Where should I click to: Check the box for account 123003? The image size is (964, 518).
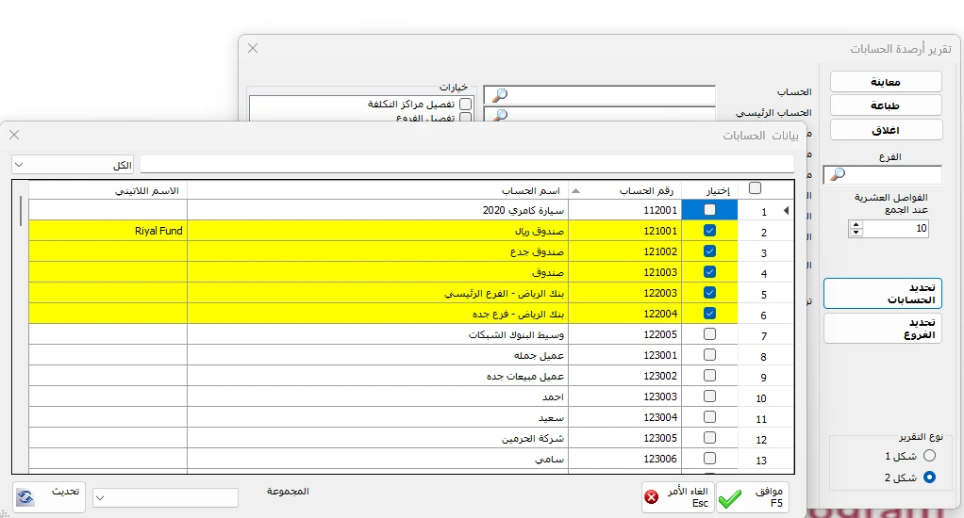tap(709, 397)
